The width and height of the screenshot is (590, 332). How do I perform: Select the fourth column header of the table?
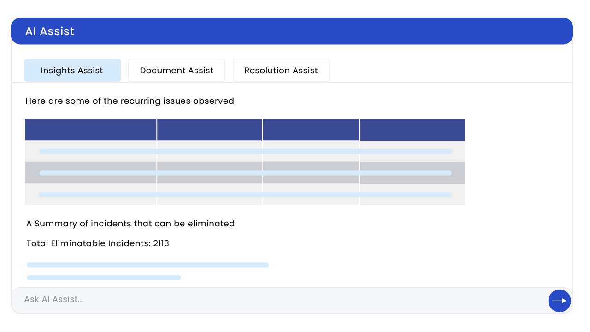[x=412, y=130]
